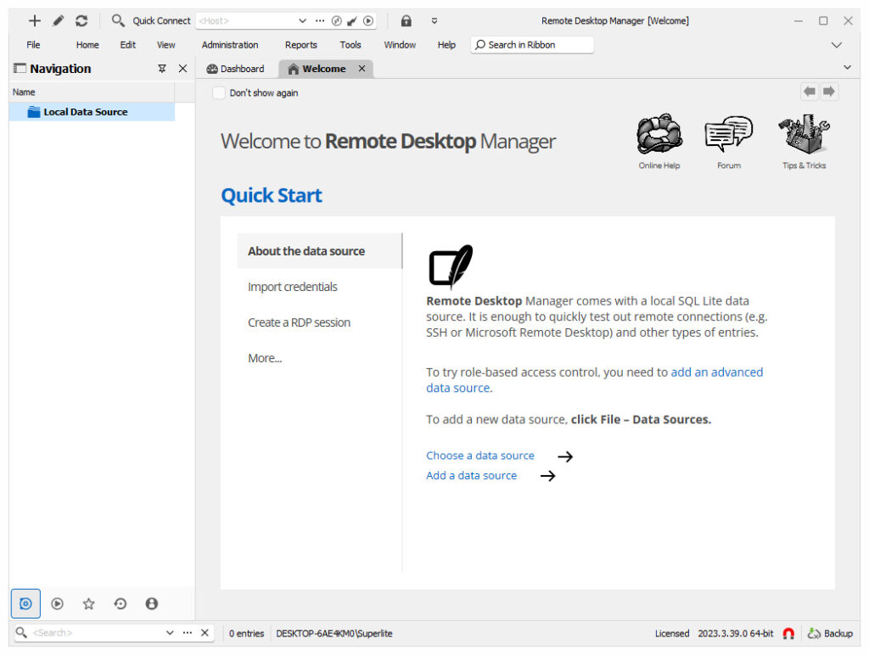Open the customize quick access toolbar dropdown
869x655 pixels.
click(x=434, y=21)
